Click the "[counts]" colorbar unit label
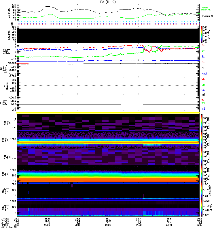Image resolution: width=216 pixels, height=231 pixels. 208,34
